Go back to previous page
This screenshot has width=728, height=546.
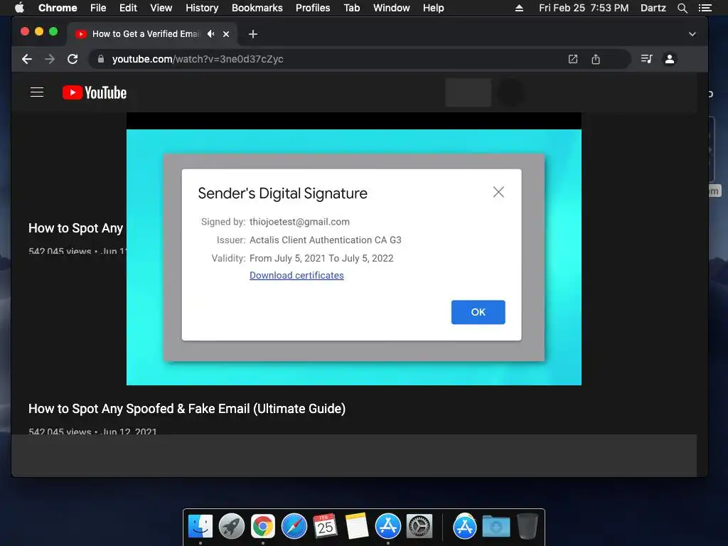[x=27, y=59]
